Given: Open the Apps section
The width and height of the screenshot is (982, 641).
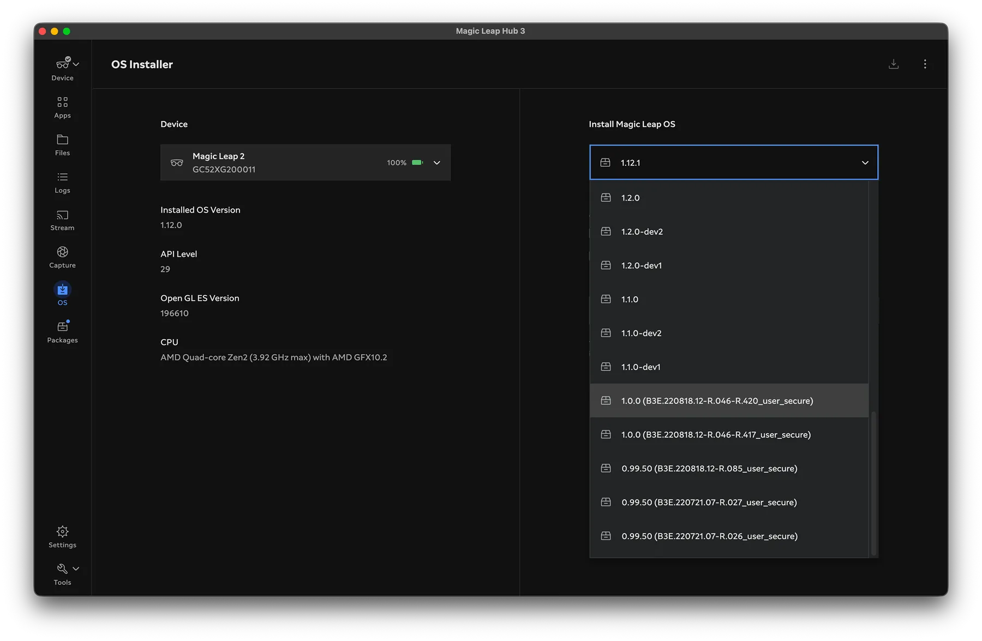Looking at the screenshot, I should pyautogui.click(x=62, y=107).
